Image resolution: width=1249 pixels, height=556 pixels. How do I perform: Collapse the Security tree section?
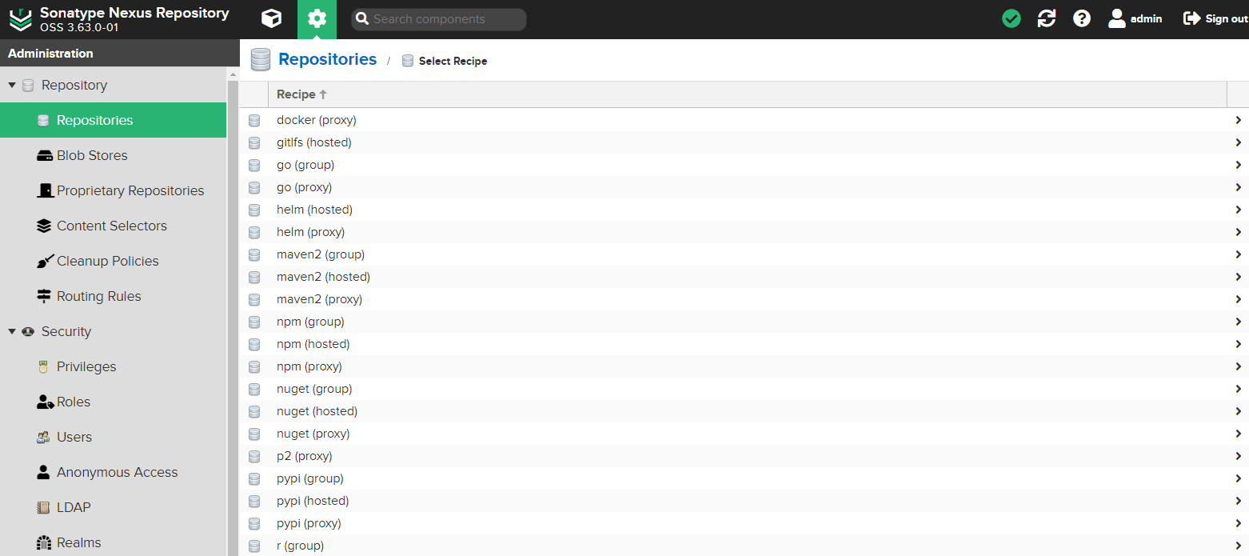tap(12, 331)
